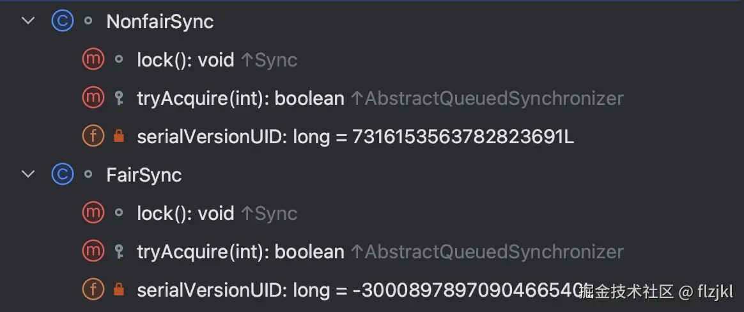Click the key icon beside FairSync tryAcquire

(118, 251)
